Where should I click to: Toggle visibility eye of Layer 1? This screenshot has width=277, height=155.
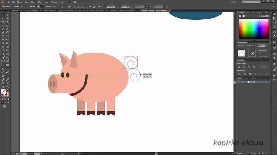click(x=238, y=82)
